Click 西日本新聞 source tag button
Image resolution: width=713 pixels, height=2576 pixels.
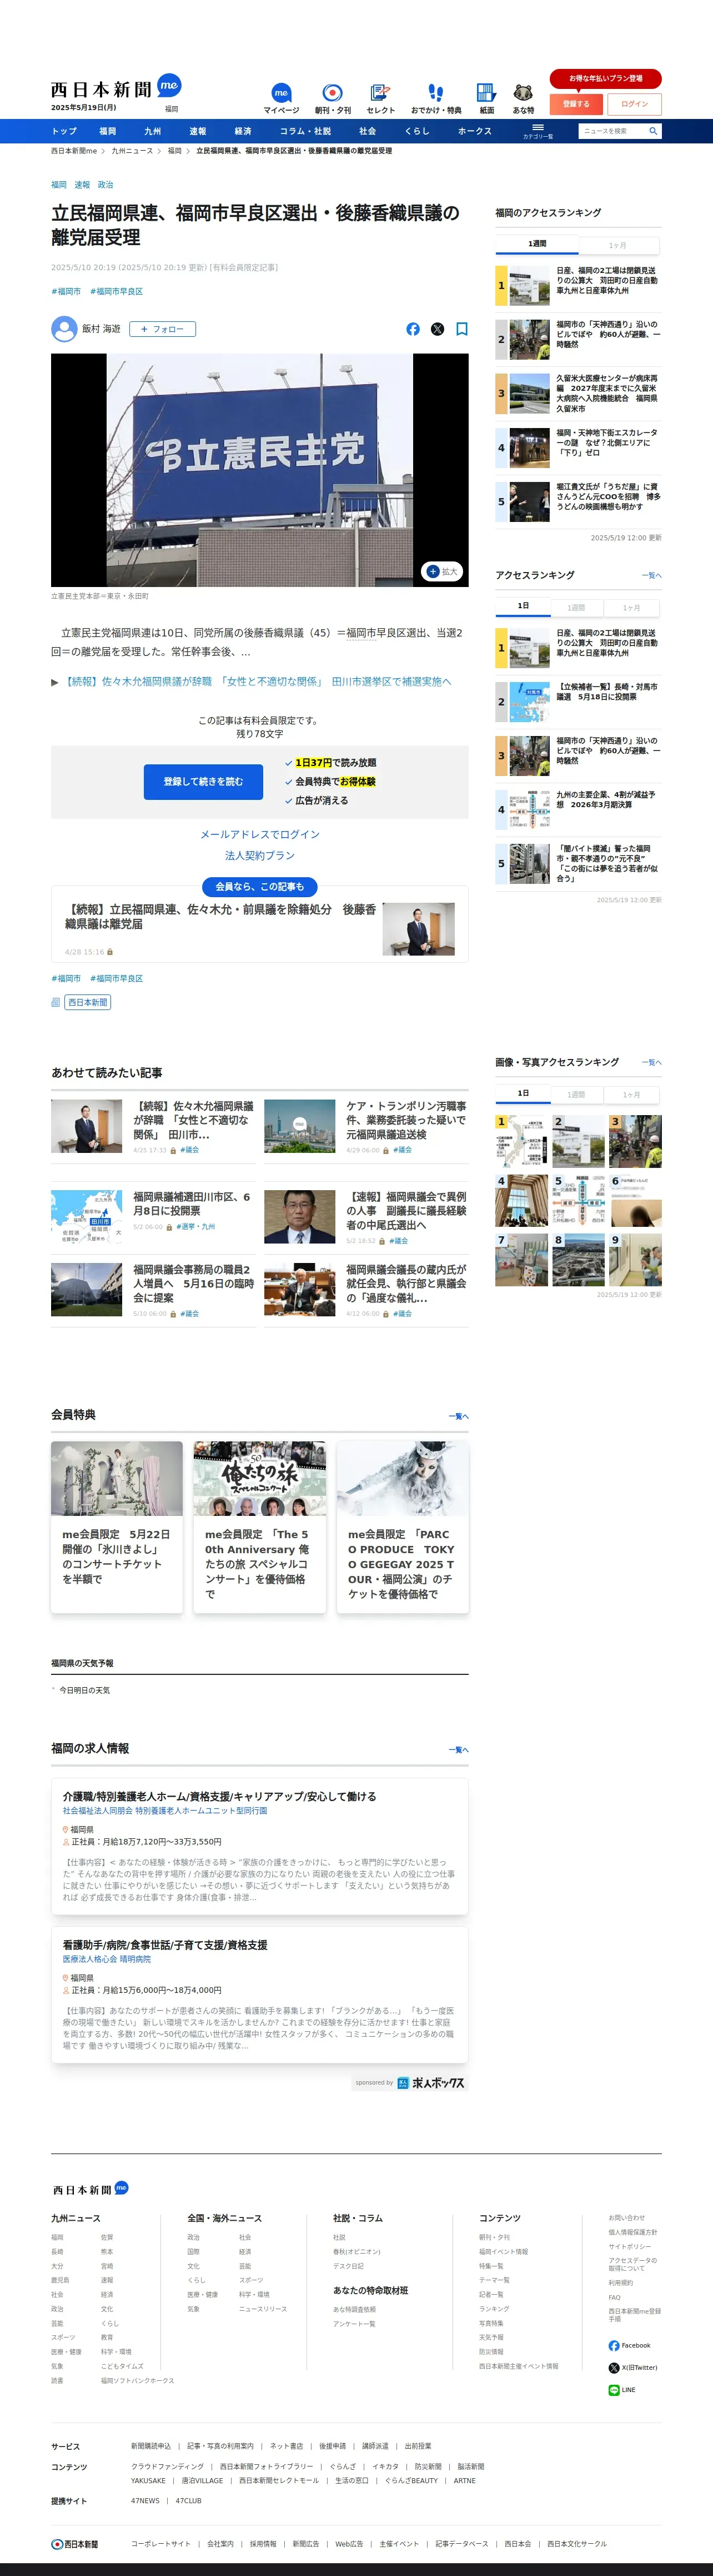click(88, 1002)
